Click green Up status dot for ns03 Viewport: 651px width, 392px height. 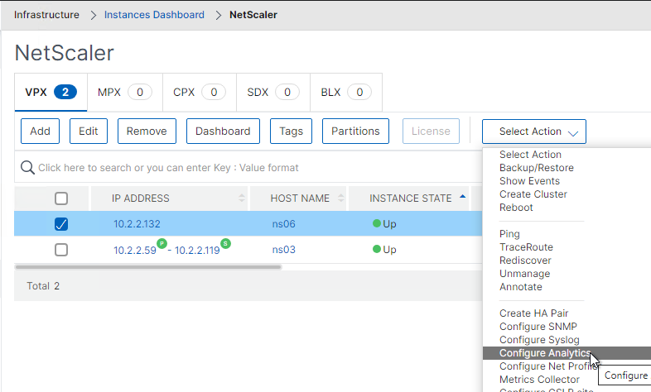[x=377, y=249]
